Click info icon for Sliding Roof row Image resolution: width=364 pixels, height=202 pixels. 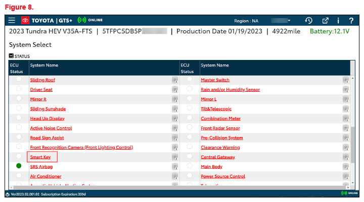point(175,80)
